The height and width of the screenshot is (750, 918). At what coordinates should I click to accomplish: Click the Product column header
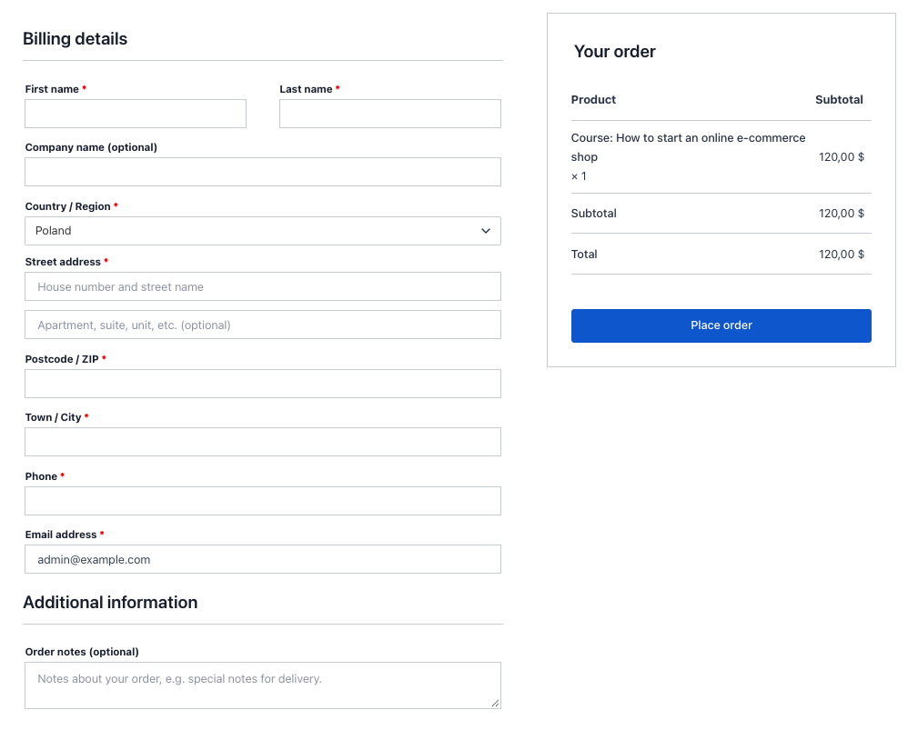(x=594, y=99)
